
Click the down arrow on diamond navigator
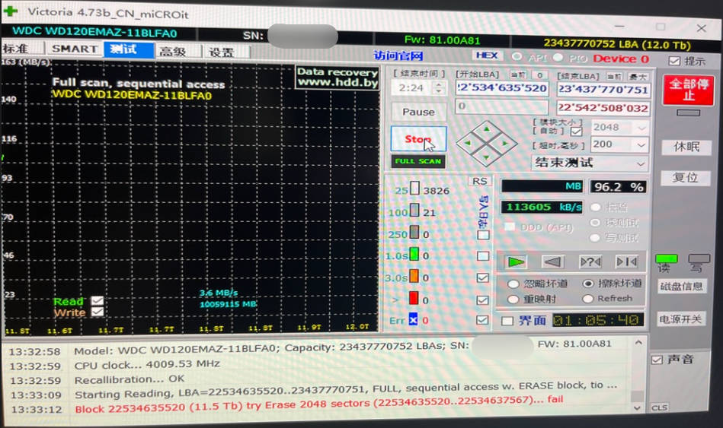[x=487, y=157]
